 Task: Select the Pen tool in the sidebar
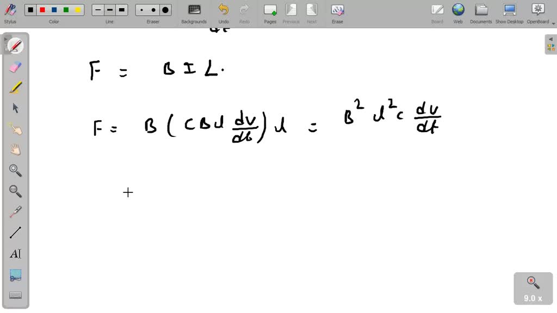[15, 46]
